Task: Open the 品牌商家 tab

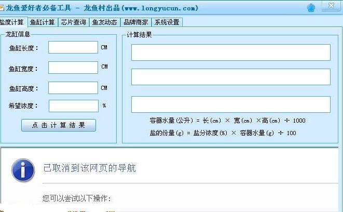Action: 135,22
